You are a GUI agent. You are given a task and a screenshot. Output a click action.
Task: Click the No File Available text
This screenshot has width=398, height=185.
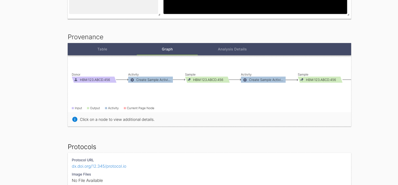(87, 180)
